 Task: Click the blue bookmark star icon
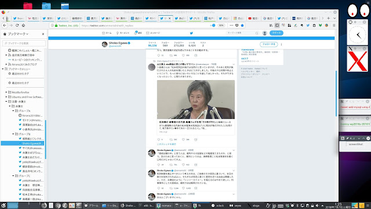242,26
